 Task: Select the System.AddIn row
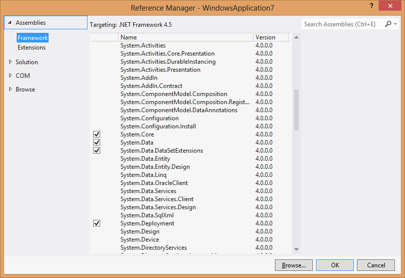[191, 78]
